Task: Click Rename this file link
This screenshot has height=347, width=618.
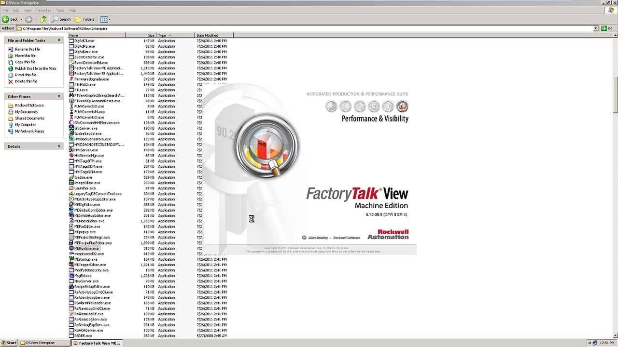Action: [28, 49]
